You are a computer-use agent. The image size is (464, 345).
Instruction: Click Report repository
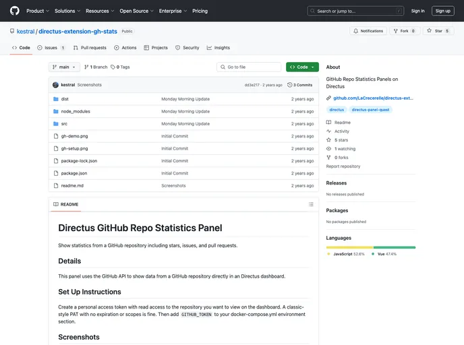pos(343,166)
